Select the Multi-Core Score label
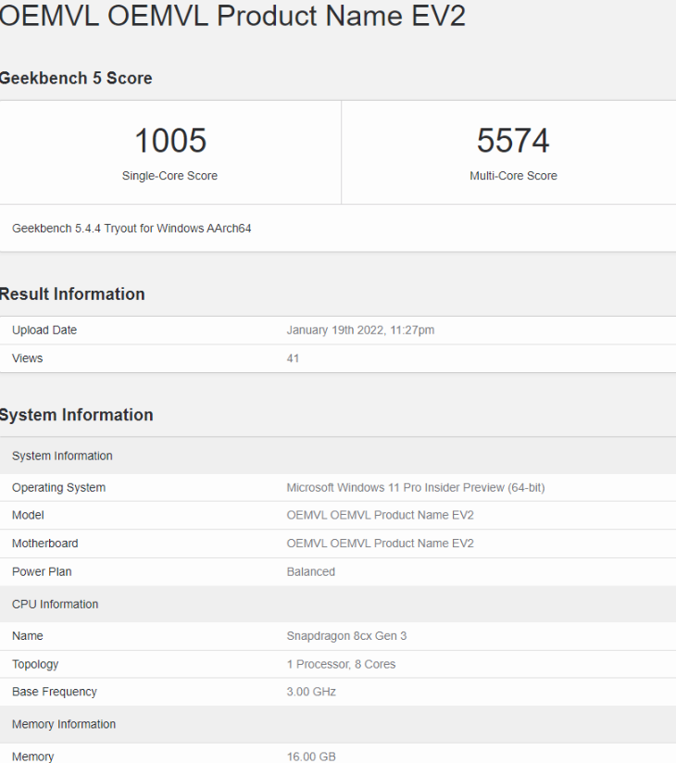676x763 pixels. click(x=513, y=176)
